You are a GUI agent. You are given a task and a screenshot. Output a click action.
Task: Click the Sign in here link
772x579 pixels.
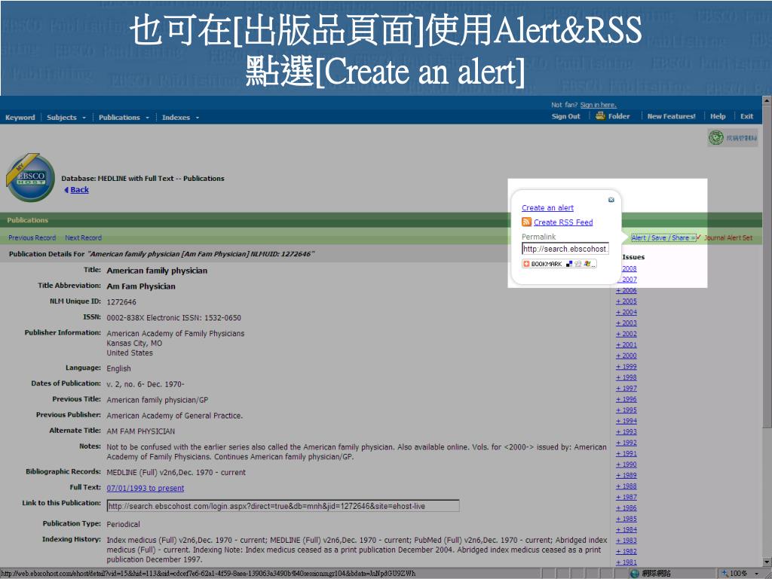tap(598, 105)
